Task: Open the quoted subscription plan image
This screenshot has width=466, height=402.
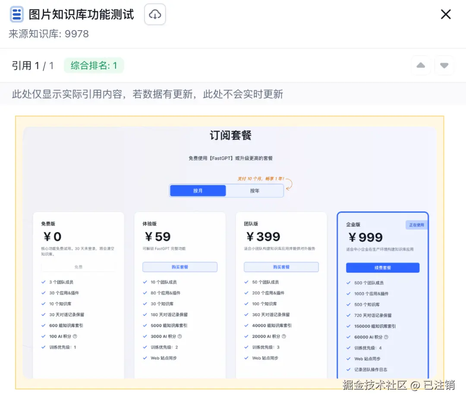Action: tap(230, 253)
